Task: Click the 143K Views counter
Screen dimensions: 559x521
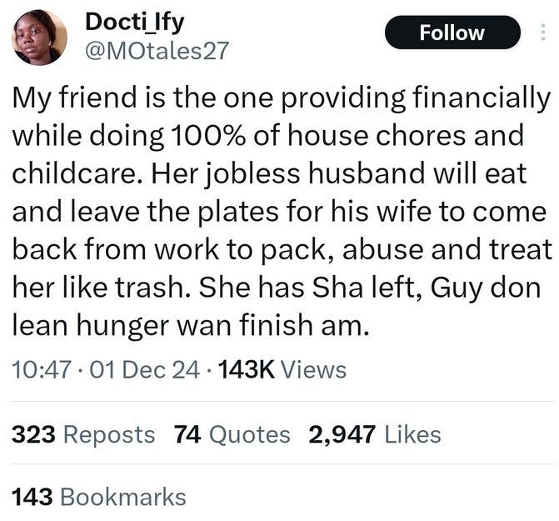Action: pyautogui.click(x=282, y=369)
